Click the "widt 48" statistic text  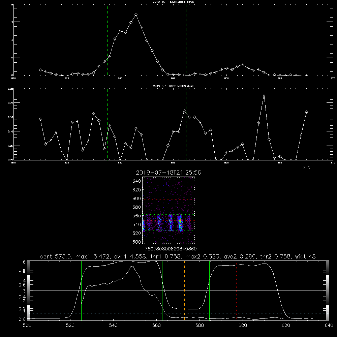305,256
